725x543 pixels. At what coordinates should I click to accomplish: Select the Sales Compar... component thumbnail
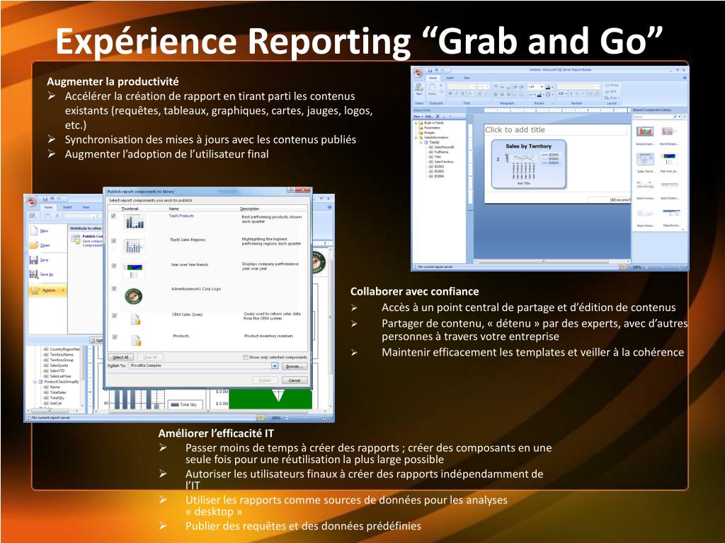(645, 131)
